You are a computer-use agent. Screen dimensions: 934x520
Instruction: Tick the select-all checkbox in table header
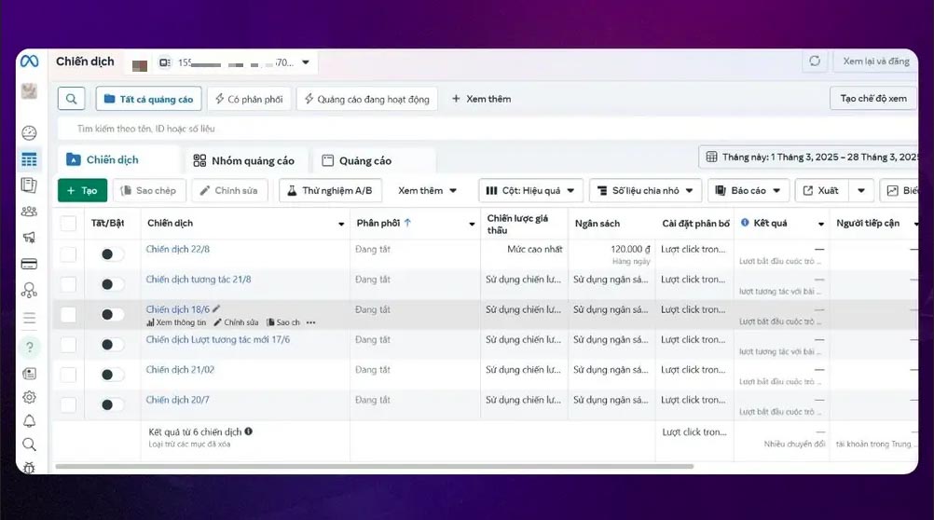pos(68,224)
